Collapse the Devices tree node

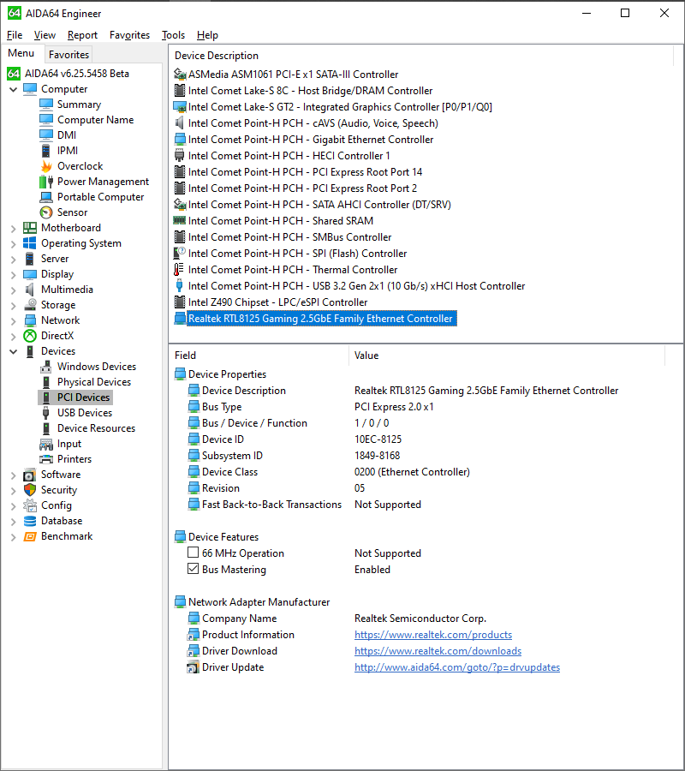14,351
